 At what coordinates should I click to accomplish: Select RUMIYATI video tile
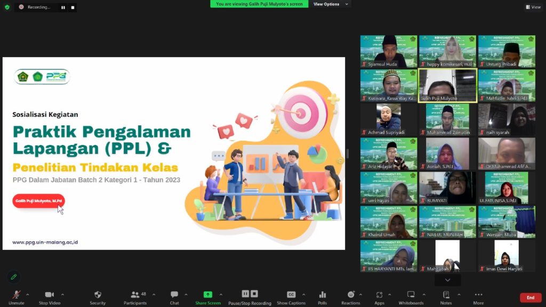tap(447, 188)
